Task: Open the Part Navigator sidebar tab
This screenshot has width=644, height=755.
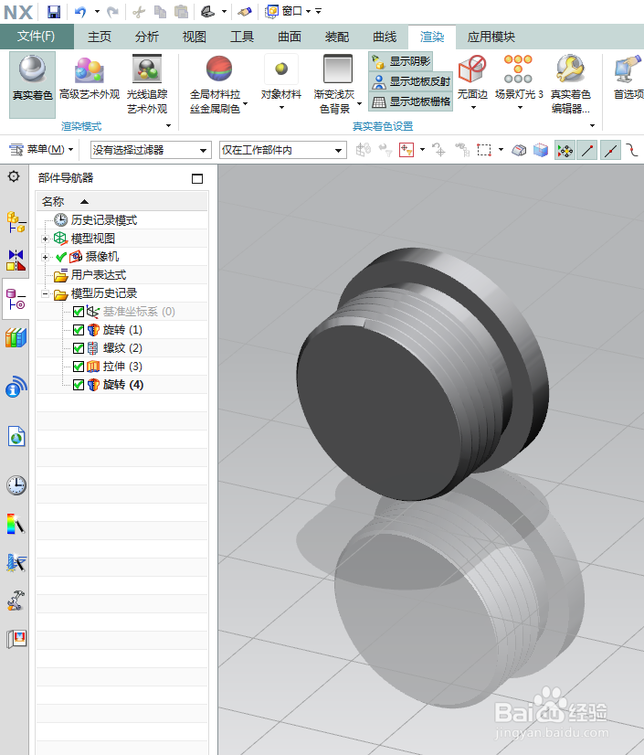Action: (x=16, y=299)
